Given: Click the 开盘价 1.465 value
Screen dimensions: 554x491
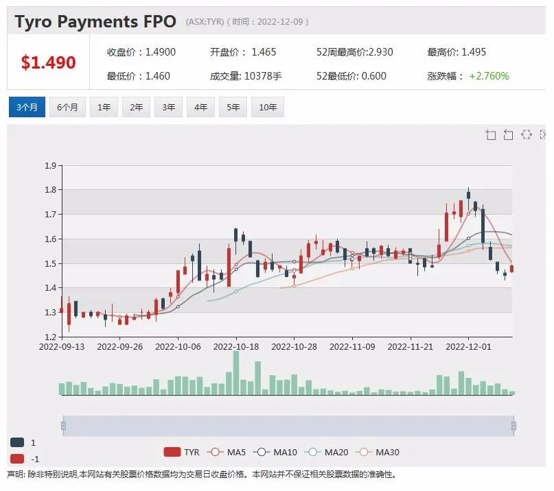Looking at the screenshot, I should pyautogui.click(x=243, y=52).
